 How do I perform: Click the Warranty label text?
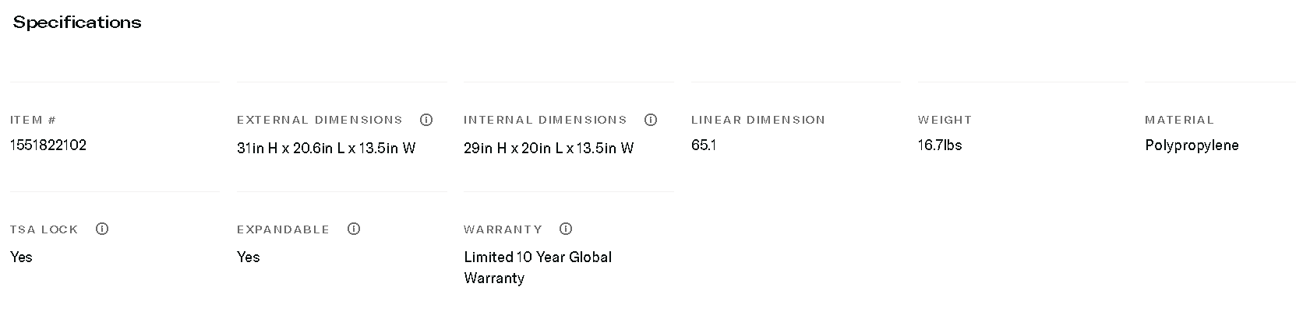(x=503, y=229)
